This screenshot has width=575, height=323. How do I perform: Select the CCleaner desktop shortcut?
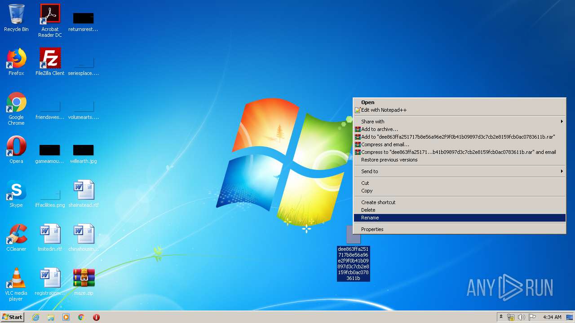[x=16, y=238]
